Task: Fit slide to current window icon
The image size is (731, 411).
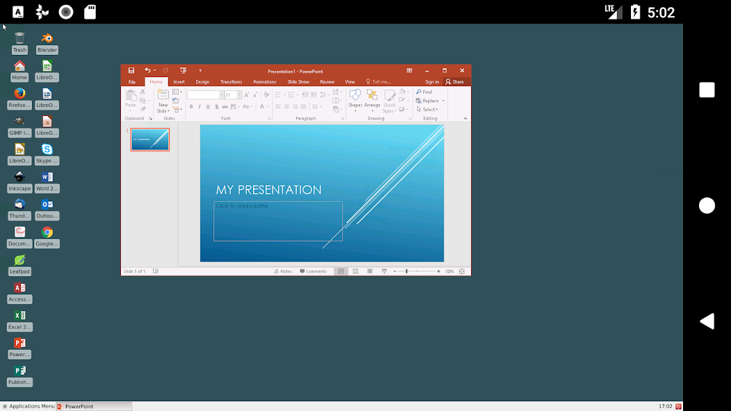Action: coord(461,271)
